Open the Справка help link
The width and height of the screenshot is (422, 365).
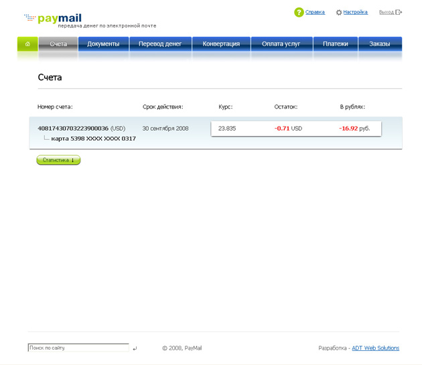click(315, 12)
